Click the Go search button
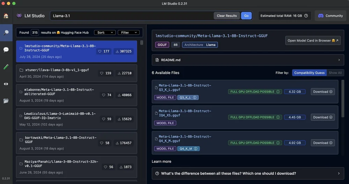This screenshot has width=349, height=184. 246,16
